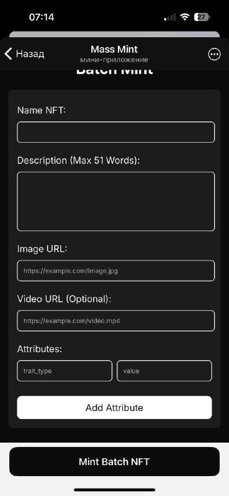This screenshot has height=496, width=229.
Task: Tap the sheet grabber bar above header
Action: (114, 35)
